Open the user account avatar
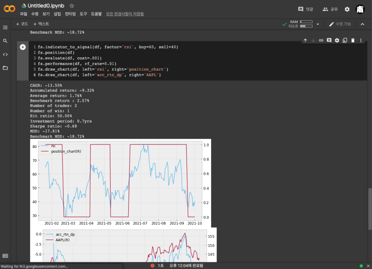Viewport: 372px width, 269px height. click(x=360, y=9)
